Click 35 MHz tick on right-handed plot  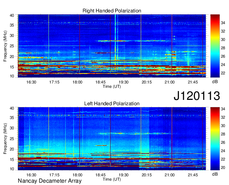click(12, 25)
